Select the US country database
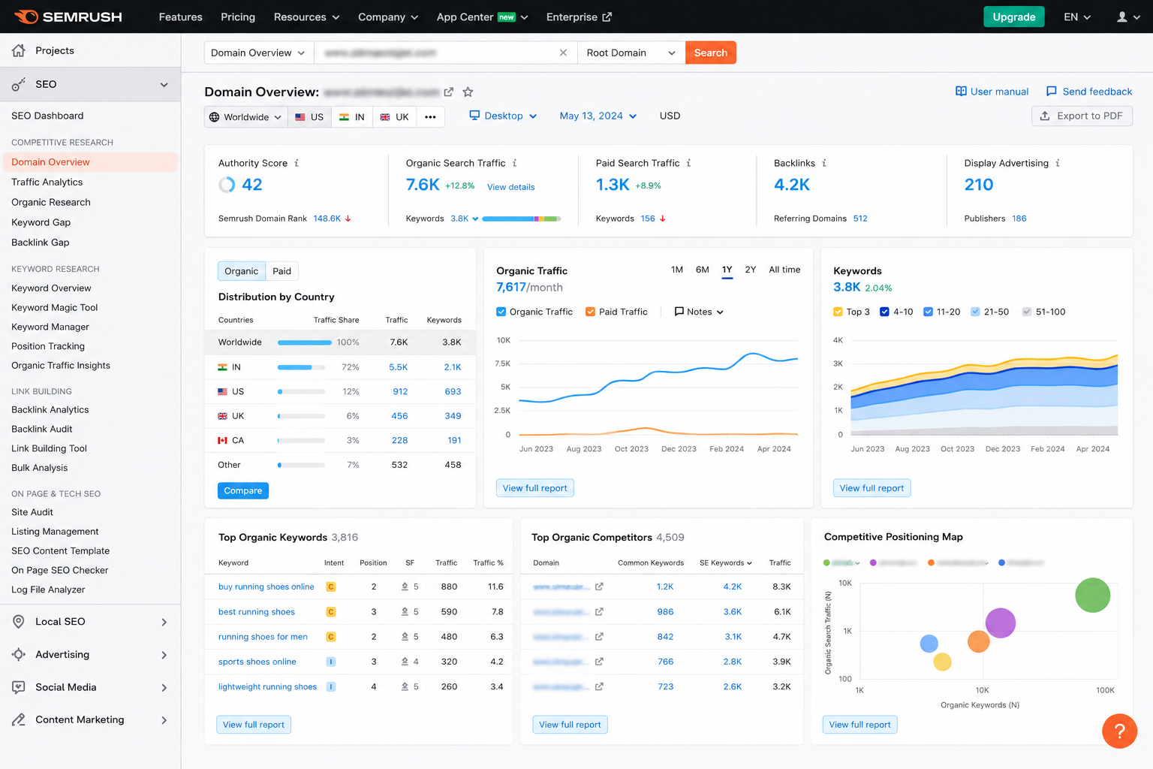This screenshot has width=1153, height=769. coord(309,117)
